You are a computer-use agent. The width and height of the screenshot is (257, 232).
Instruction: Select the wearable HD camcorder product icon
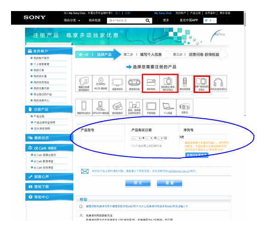(x=84, y=83)
